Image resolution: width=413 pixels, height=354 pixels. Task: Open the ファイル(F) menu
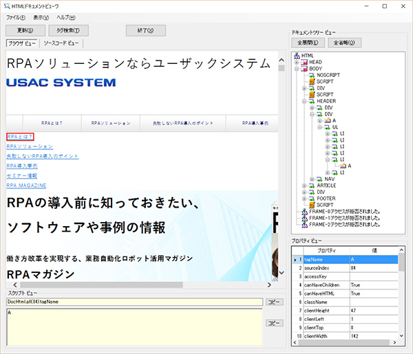tap(16, 18)
